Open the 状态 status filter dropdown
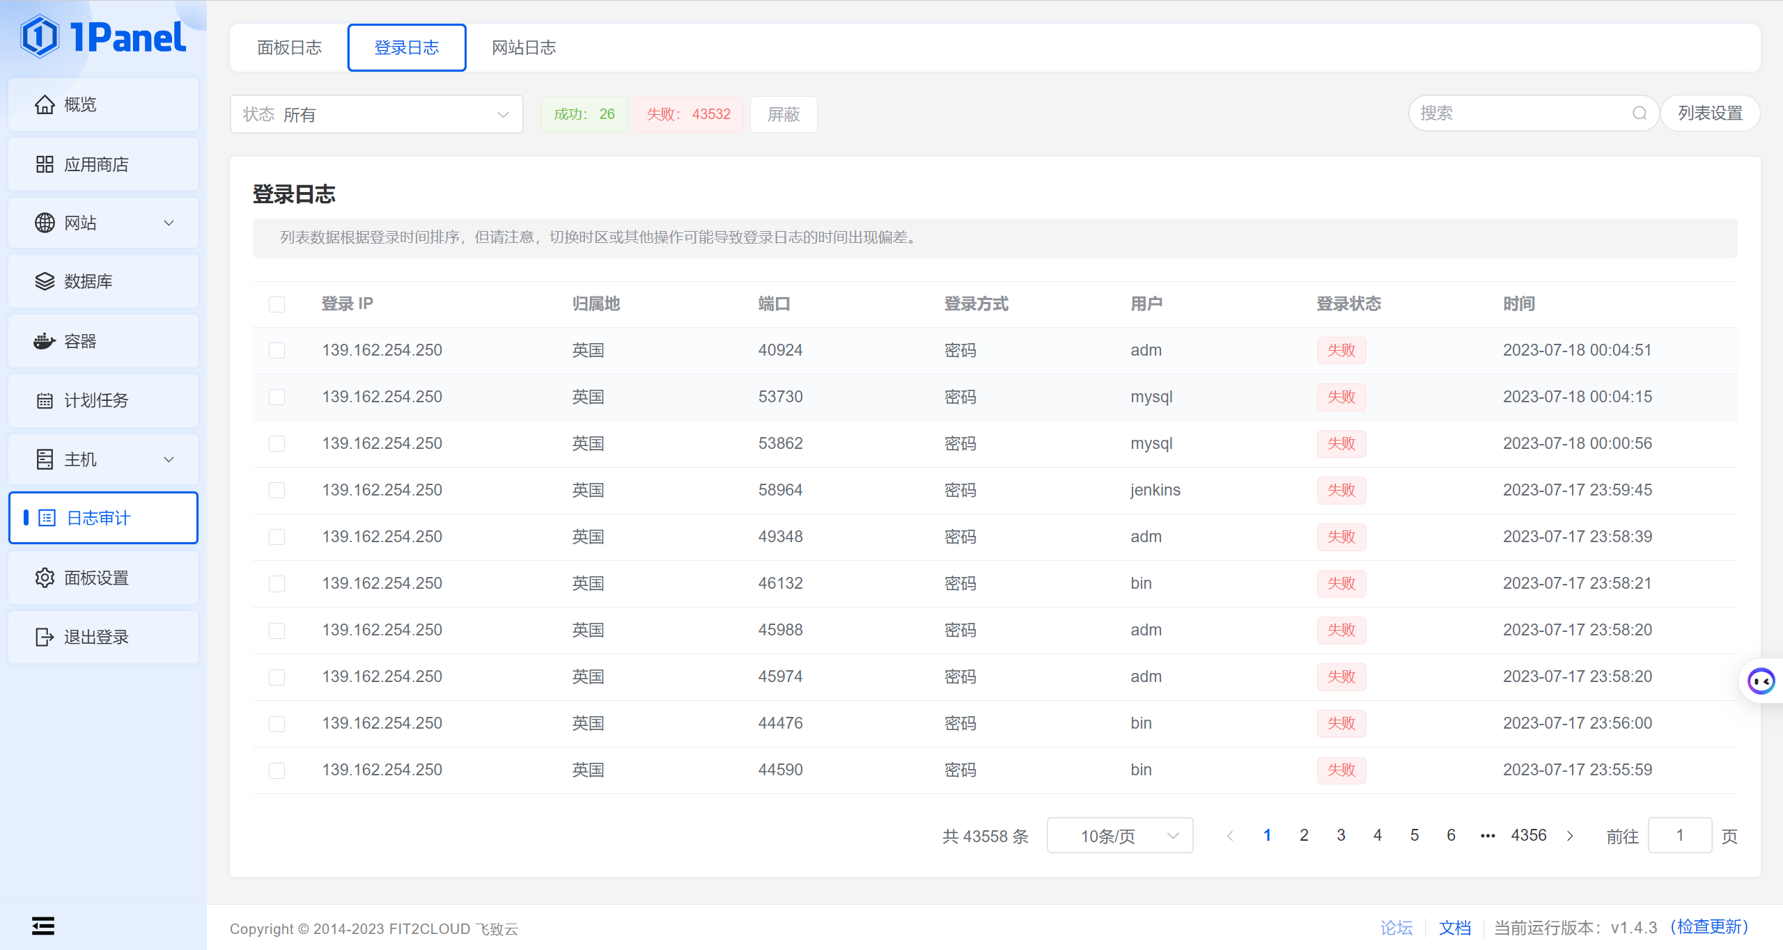 [376, 114]
